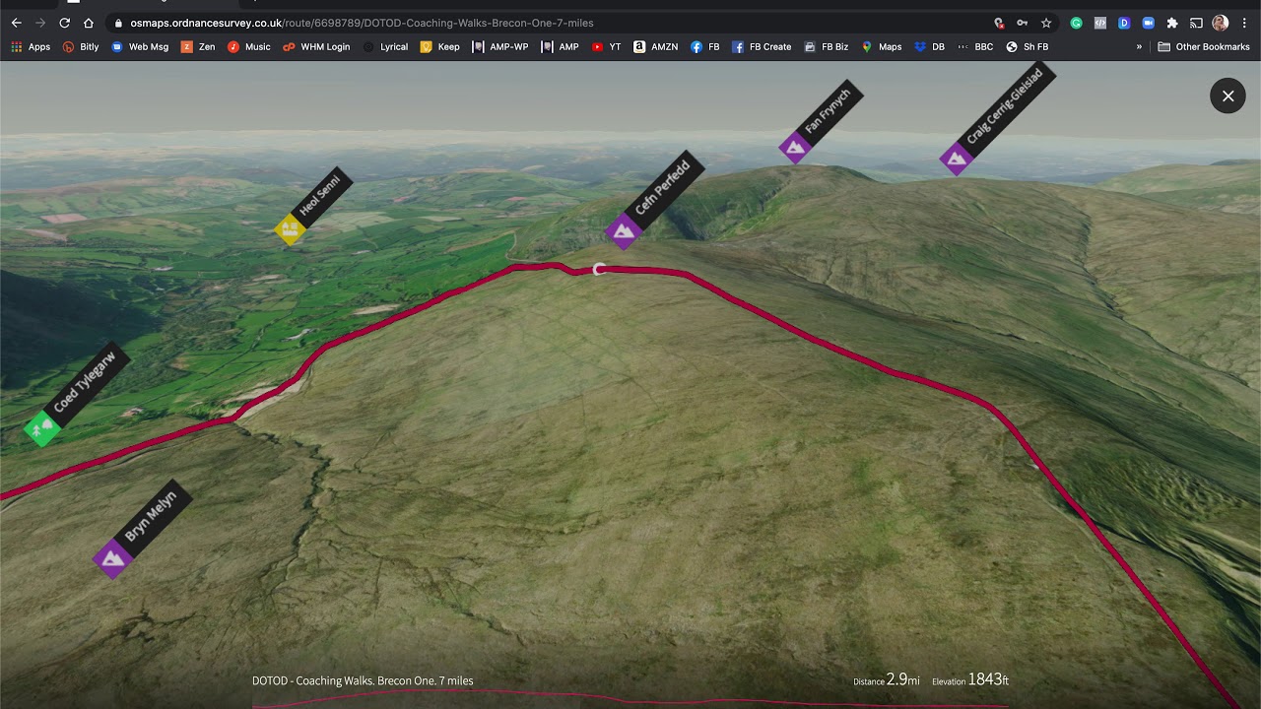Open the Zoom extension

coord(1148,23)
